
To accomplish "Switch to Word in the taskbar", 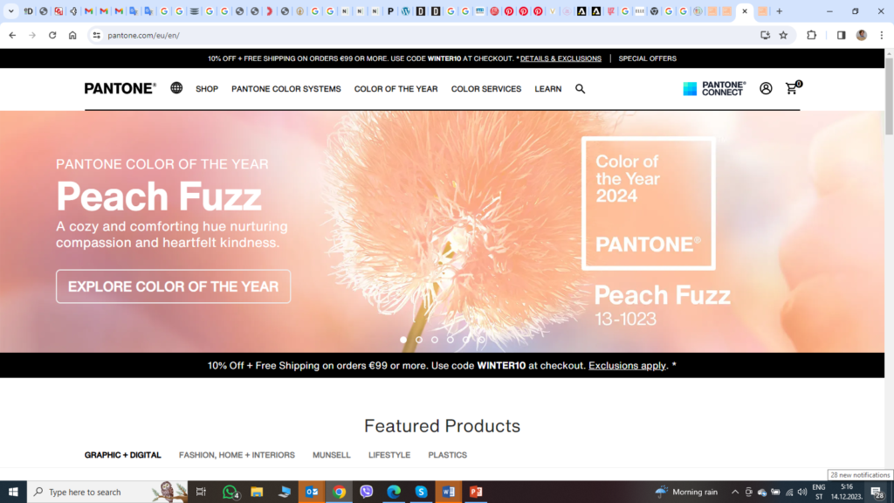I will pos(449,492).
